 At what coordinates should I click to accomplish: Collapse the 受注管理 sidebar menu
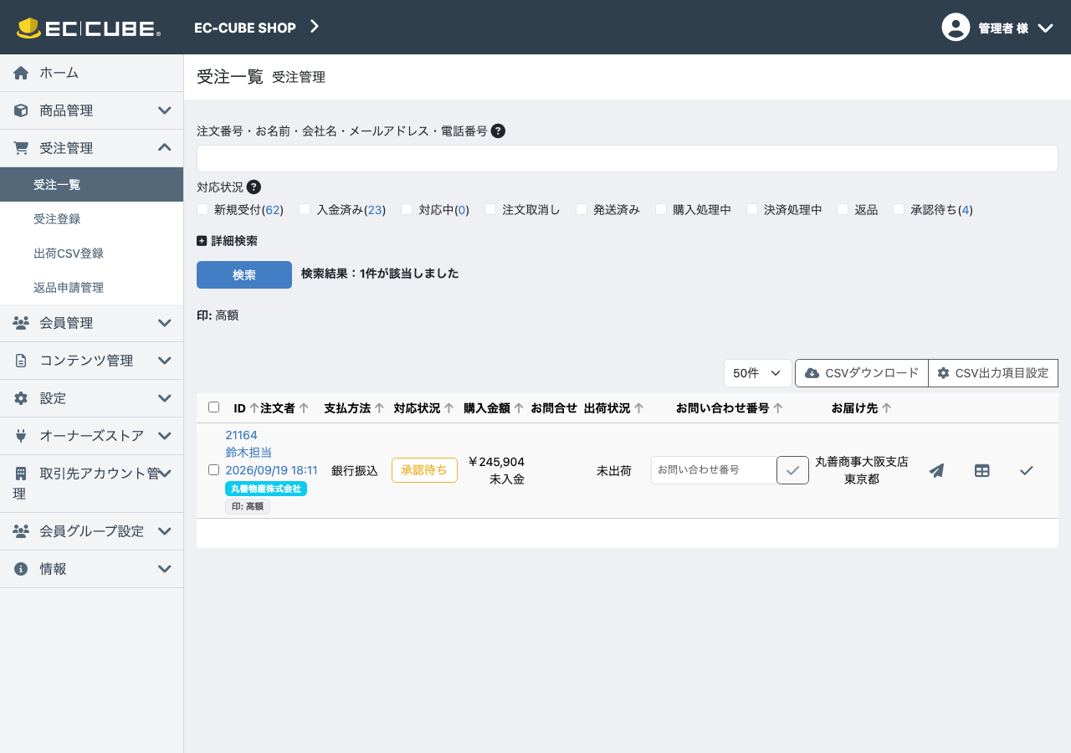91,148
